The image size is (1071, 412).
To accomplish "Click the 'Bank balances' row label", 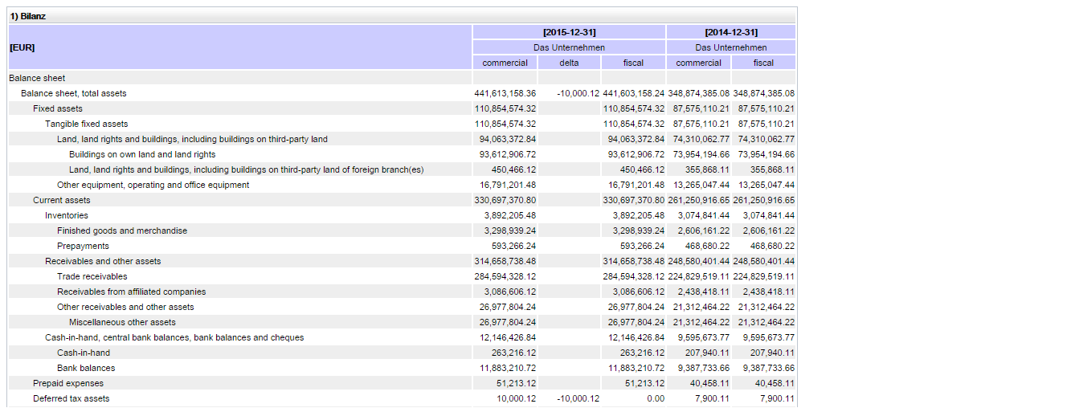I will click(86, 368).
